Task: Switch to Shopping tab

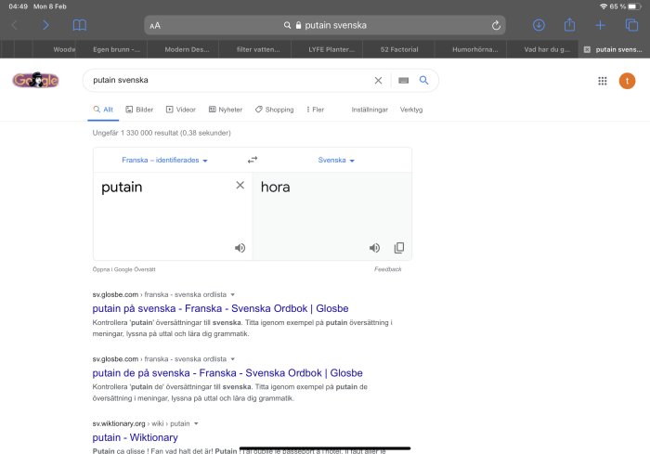Action: point(275,110)
